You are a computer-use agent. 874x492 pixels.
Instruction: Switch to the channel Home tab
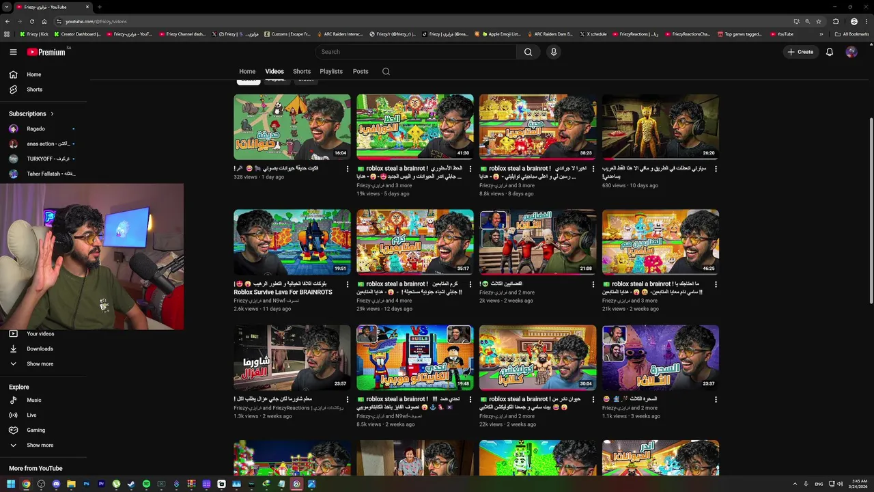[x=247, y=71]
